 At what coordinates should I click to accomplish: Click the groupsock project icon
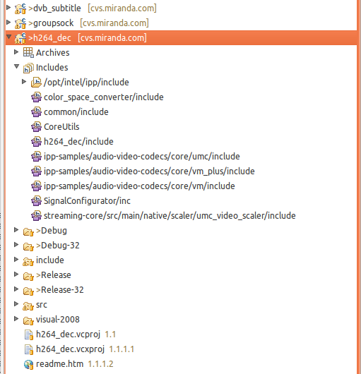20,23
